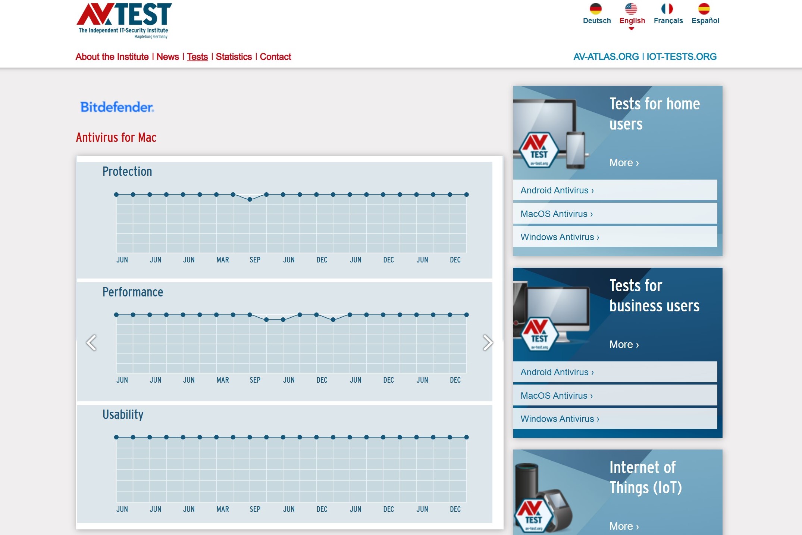Click the Bitdefender logo icon
The height and width of the screenshot is (535, 802).
pos(117,108)
